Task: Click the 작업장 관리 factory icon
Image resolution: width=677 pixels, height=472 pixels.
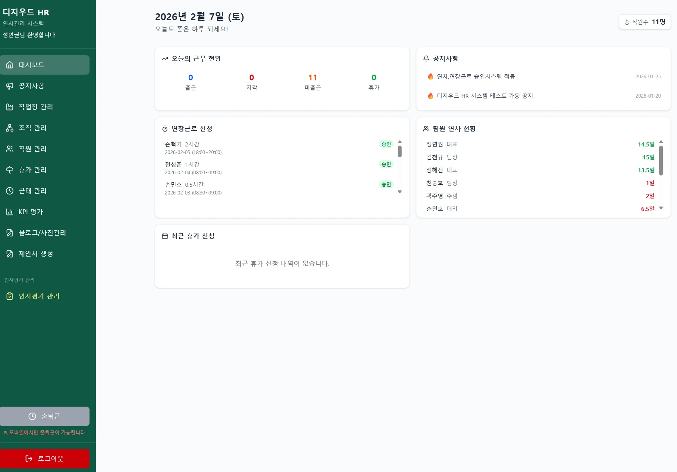Action: [10, 107]
